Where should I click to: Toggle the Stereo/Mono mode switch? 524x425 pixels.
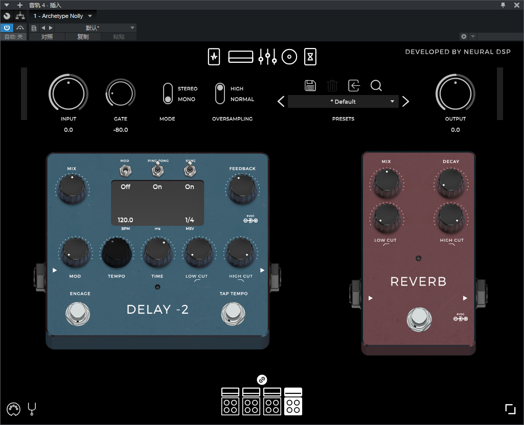point(168,93)
